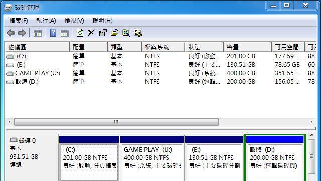The height and width of the screenshot is (181, 321).
Task: Open the Help question mark icon
Action: (x=53, y=33)
